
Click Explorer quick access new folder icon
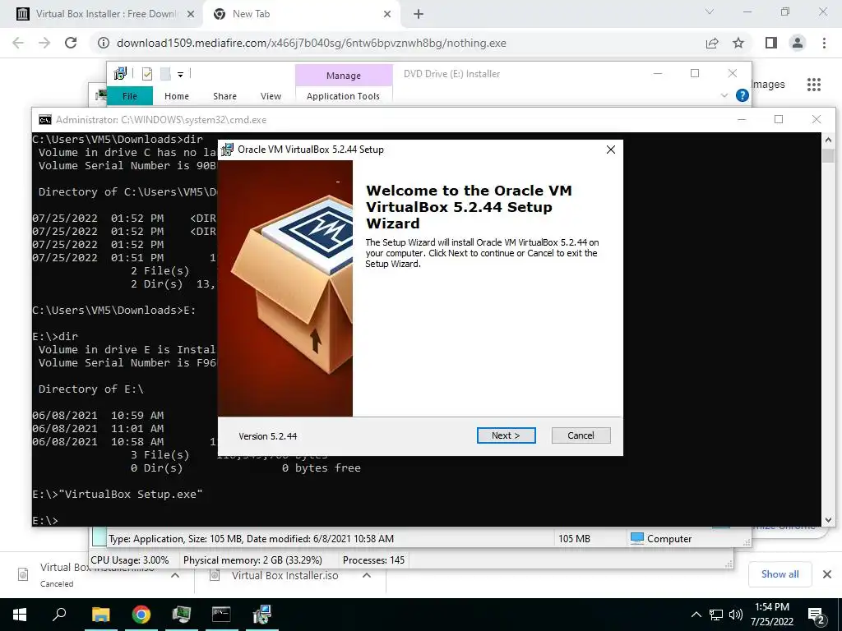[166, 74]
